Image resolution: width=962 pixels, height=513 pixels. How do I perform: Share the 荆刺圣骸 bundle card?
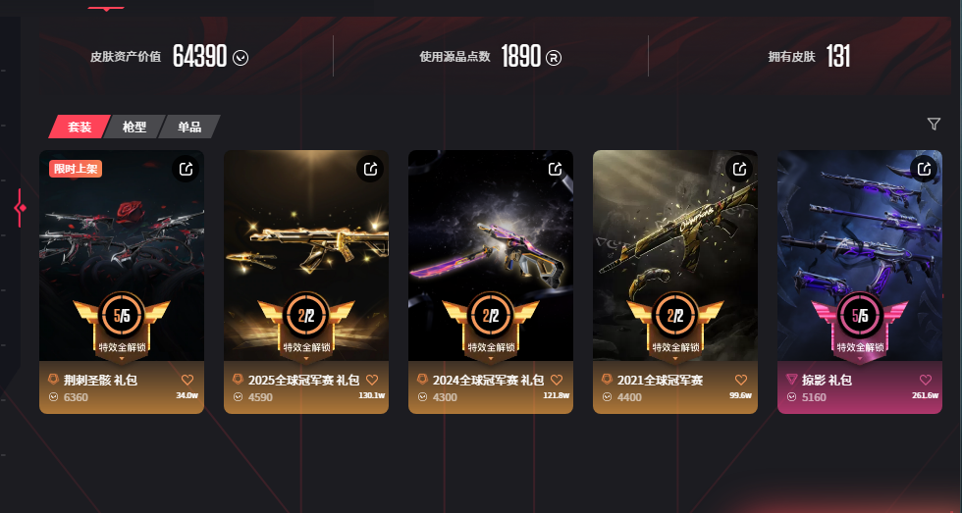click(186, 169)
